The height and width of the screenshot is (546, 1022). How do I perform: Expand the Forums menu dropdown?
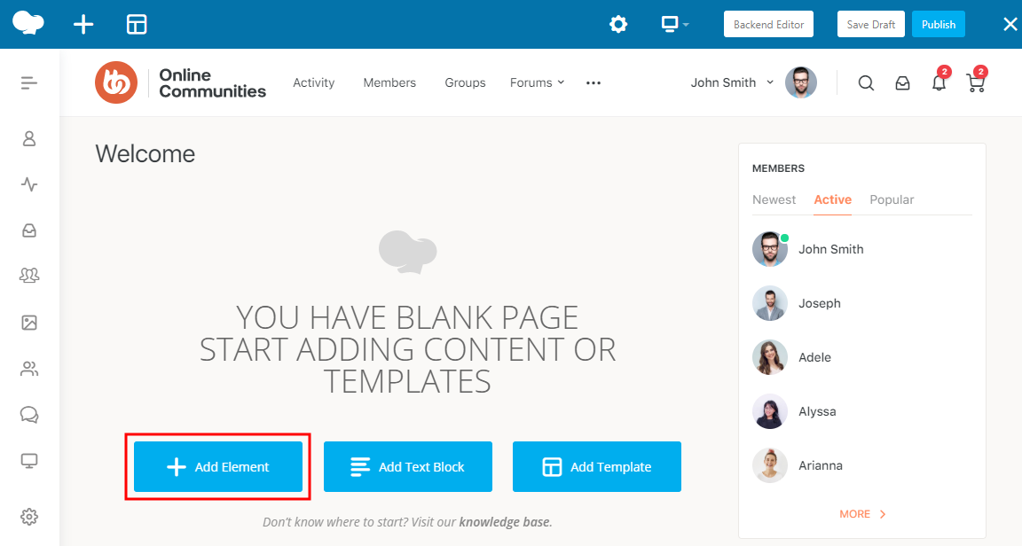click(537, 83)
